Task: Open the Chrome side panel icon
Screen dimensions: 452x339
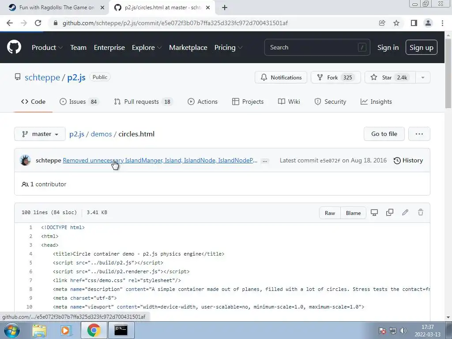Action: [414, 23]
